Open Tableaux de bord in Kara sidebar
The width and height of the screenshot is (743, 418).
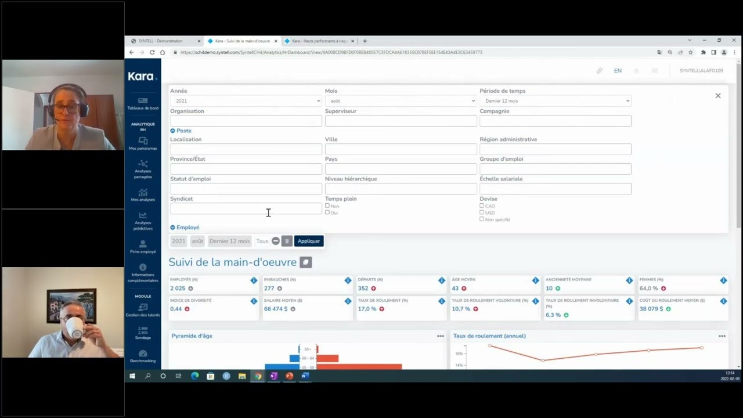click(143, 103)
